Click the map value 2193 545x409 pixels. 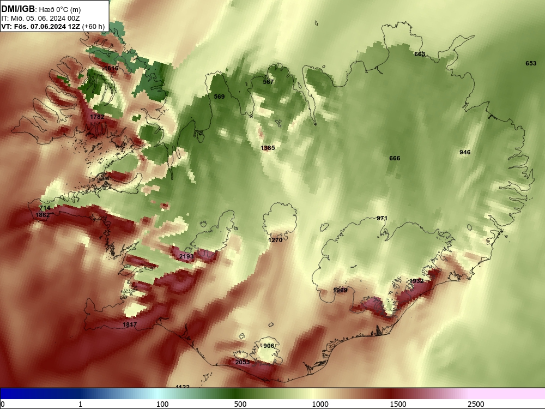click(186, 256)
